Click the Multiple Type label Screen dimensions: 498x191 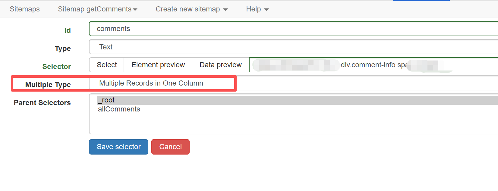48,85
